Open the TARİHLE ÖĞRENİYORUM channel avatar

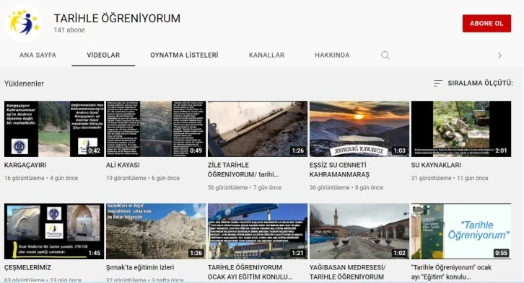[x=23, y=23]
